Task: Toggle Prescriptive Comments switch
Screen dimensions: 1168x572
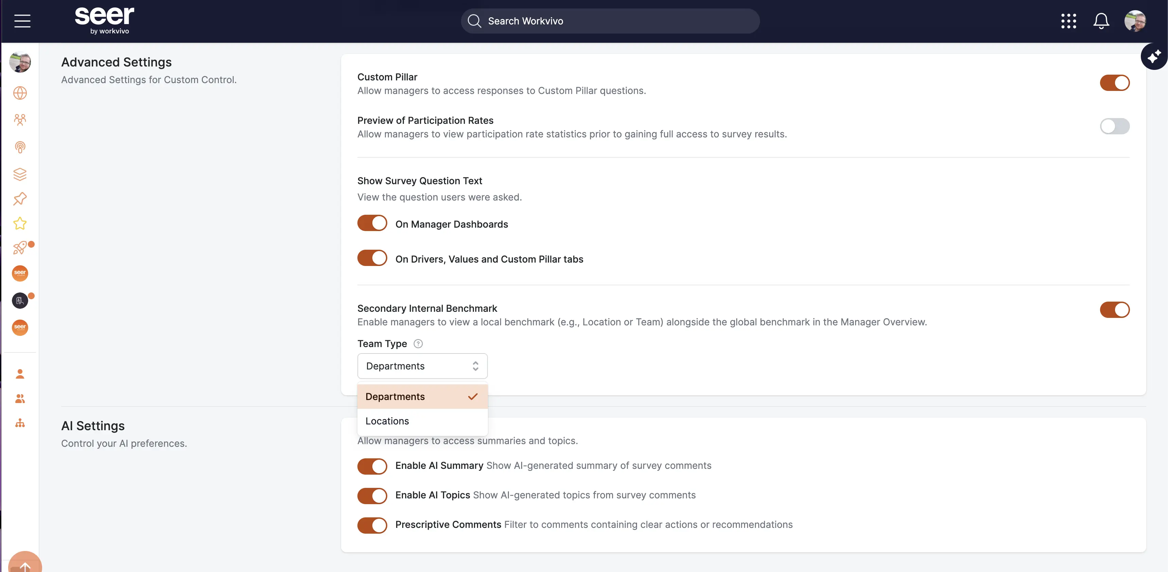Action: [x=372, y=526]
